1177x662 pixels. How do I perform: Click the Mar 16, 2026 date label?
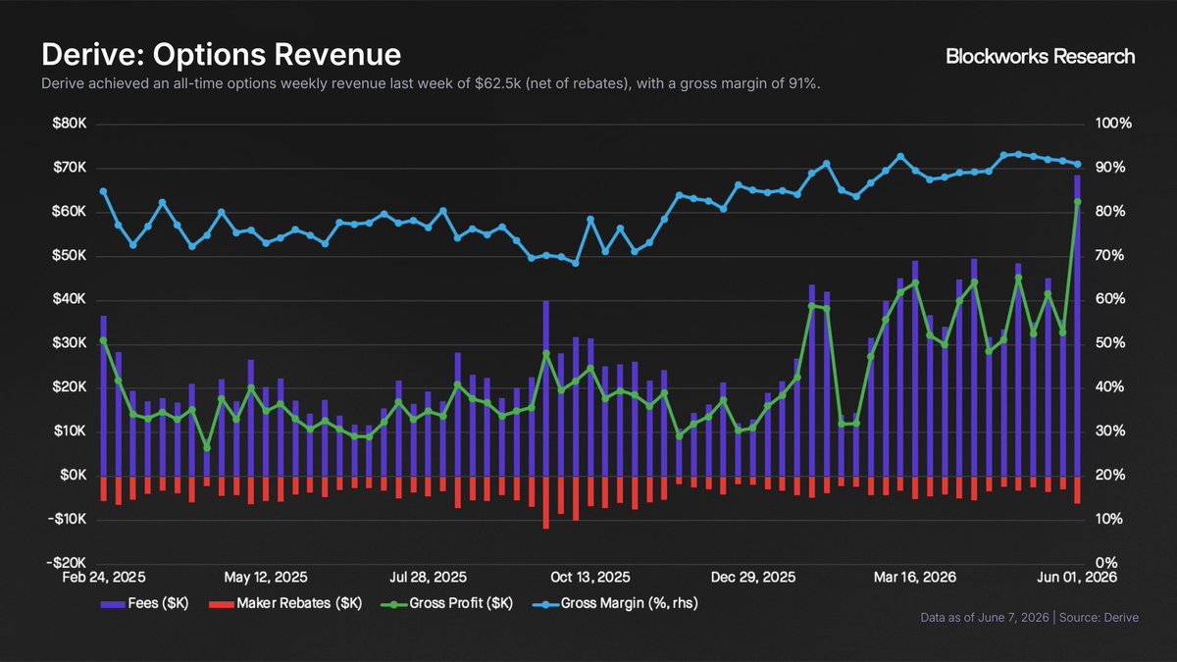[x=914, y=578]
